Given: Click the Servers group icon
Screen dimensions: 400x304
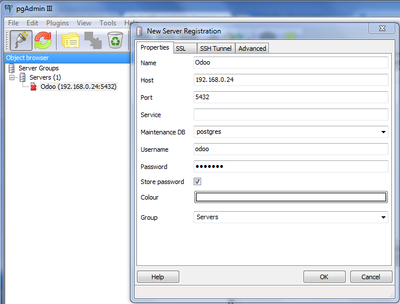Looking at the screenshot, I should pyautogui.click(x=23, y=77).
